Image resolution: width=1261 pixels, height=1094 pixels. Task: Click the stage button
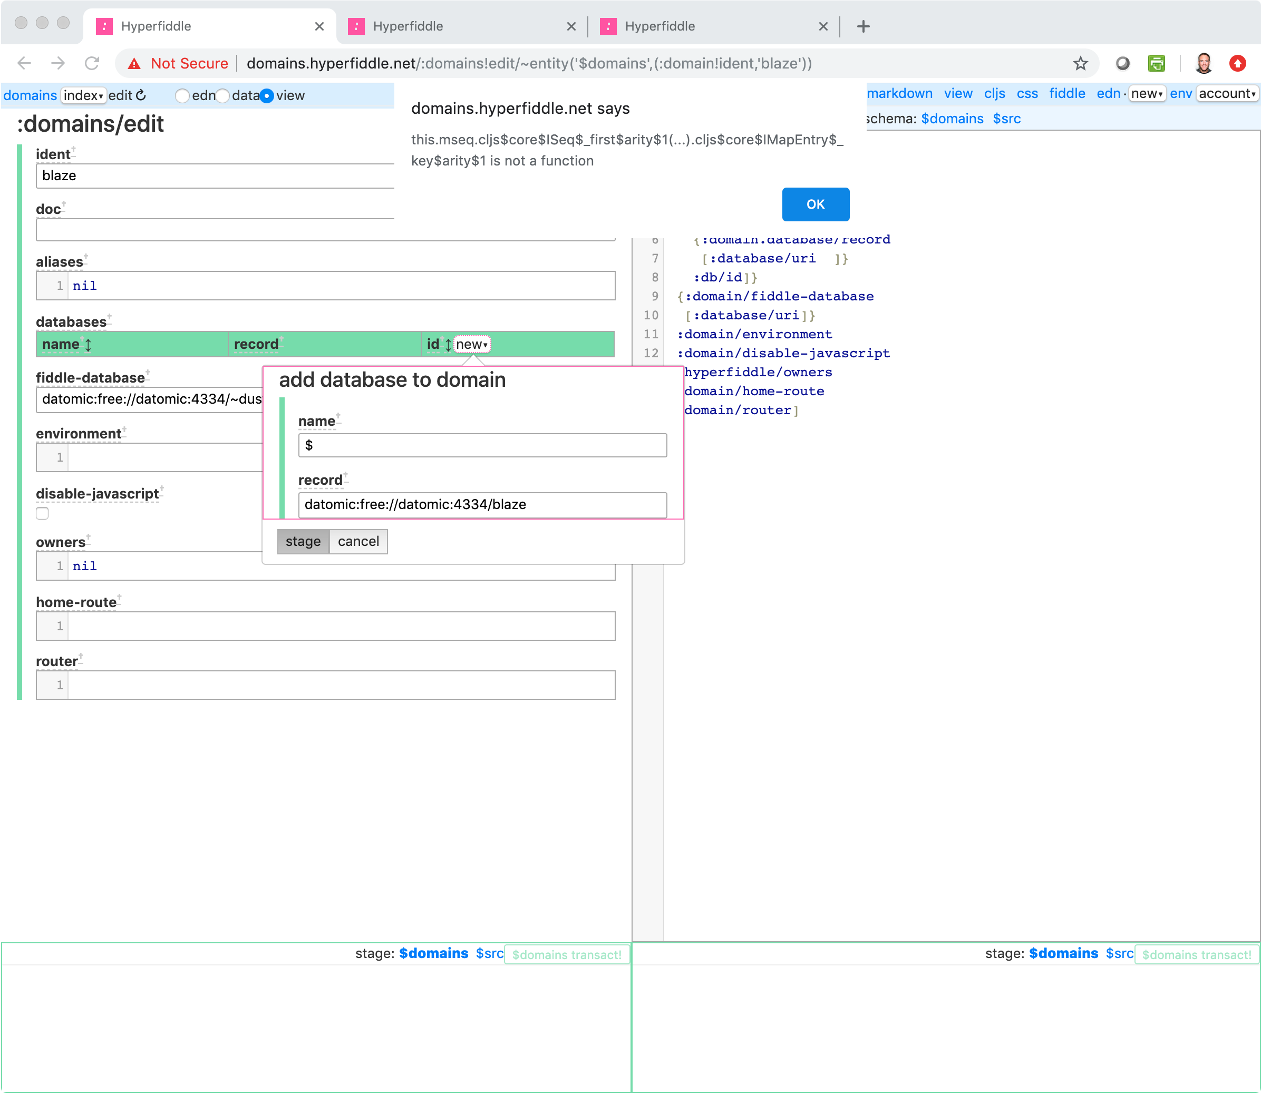click(x=303, y=542)
